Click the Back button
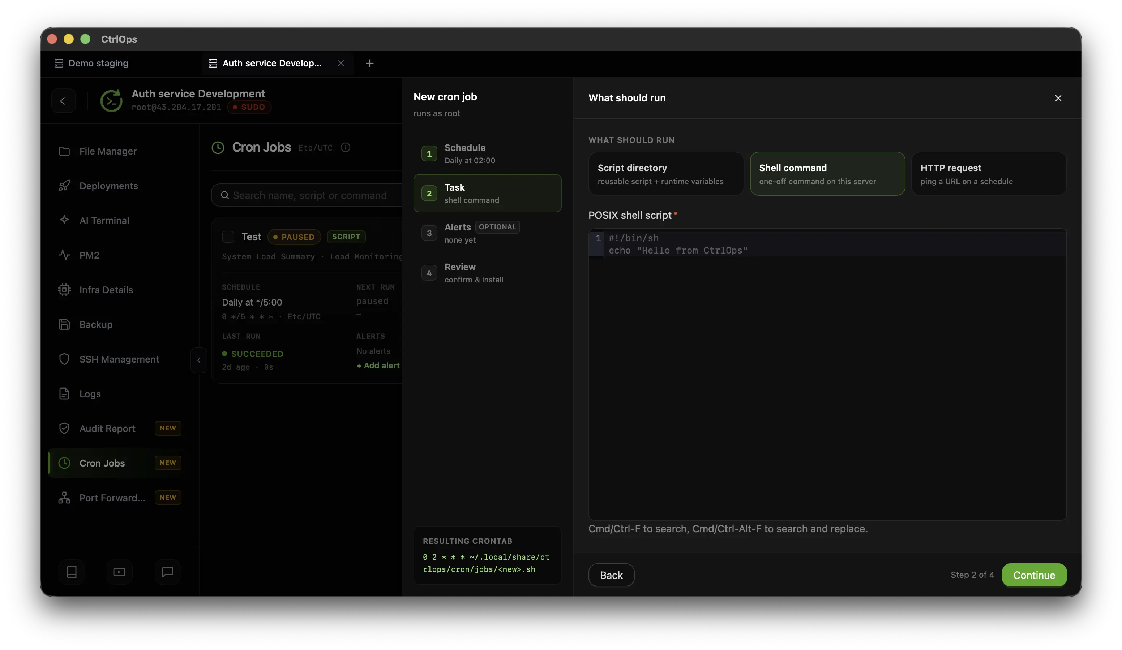Screen dimensions: 1122x650 611,575
